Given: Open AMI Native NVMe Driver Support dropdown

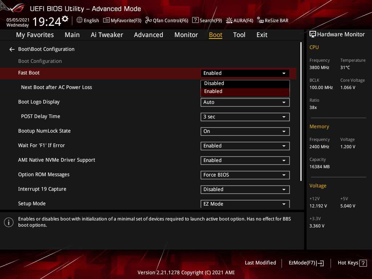Looking at the screenshot, I should point(245,160).
